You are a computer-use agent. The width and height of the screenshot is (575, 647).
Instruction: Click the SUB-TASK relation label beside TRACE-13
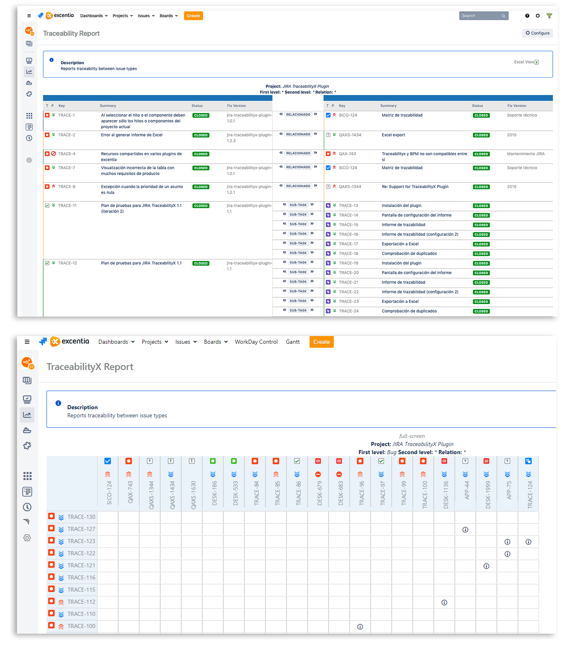[x=298, y=205]
